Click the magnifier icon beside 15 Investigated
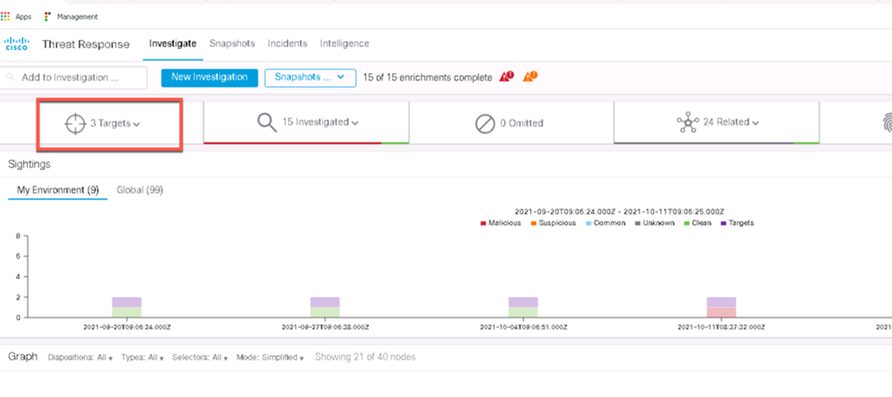This screenshot has height=397, width=892. pos(266,123)
